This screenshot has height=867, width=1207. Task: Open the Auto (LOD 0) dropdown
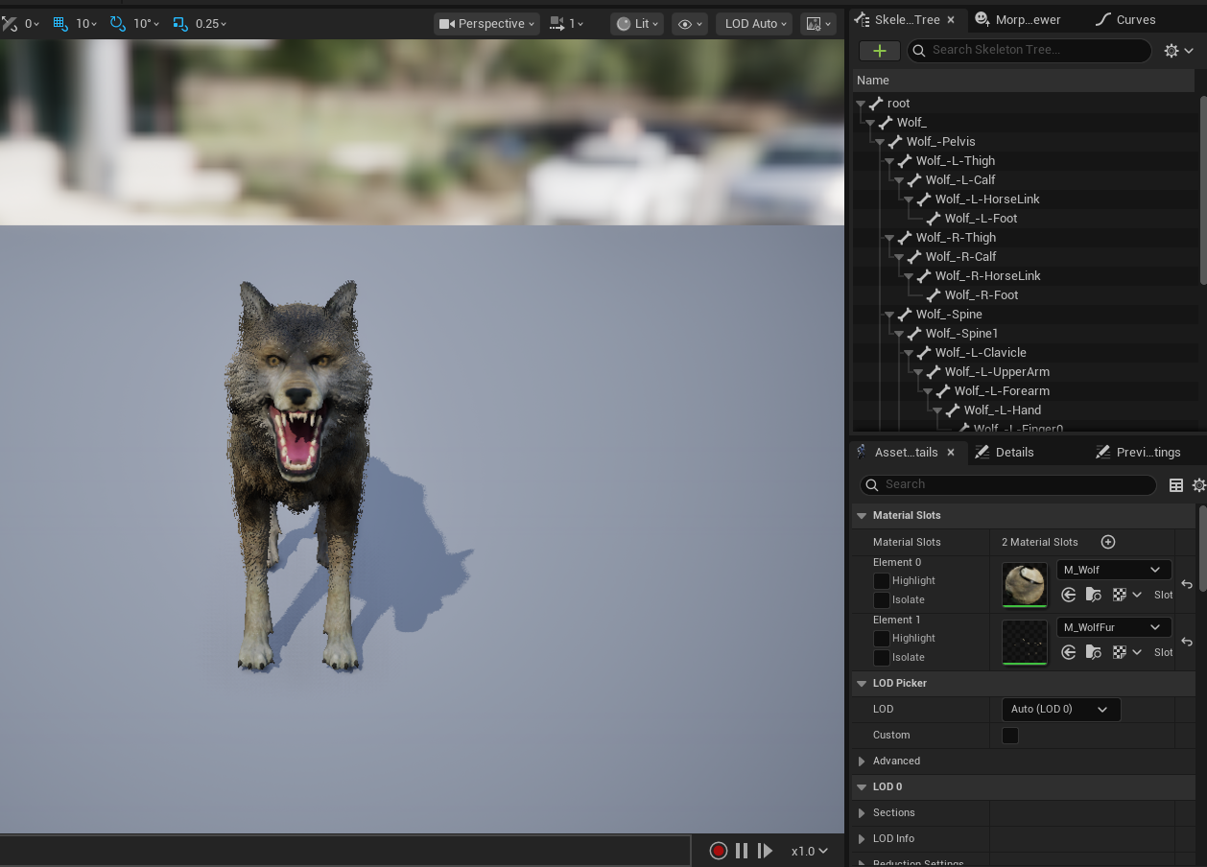click(x=1060, y=710)
